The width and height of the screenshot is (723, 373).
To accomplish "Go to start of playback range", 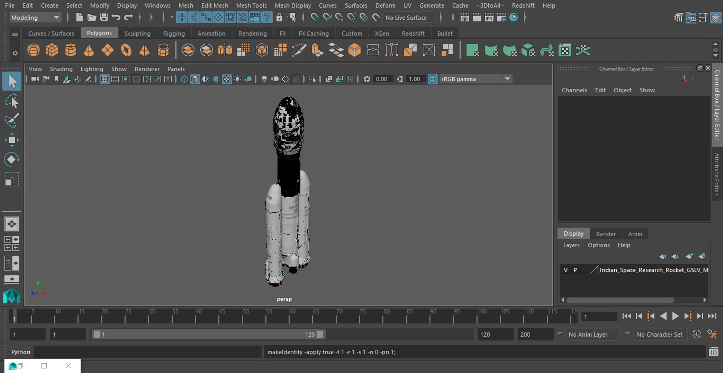I will click(627, 316).
